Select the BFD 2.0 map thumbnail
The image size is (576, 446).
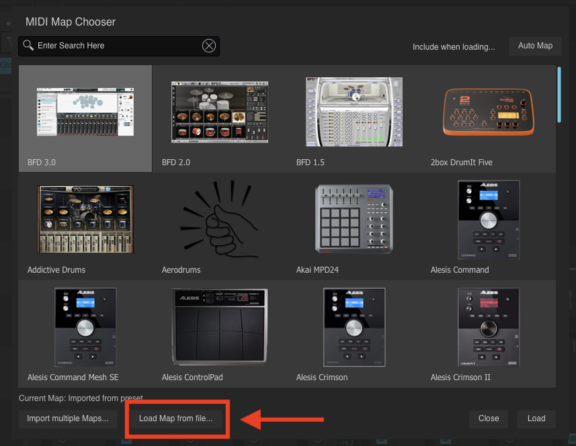220,112
